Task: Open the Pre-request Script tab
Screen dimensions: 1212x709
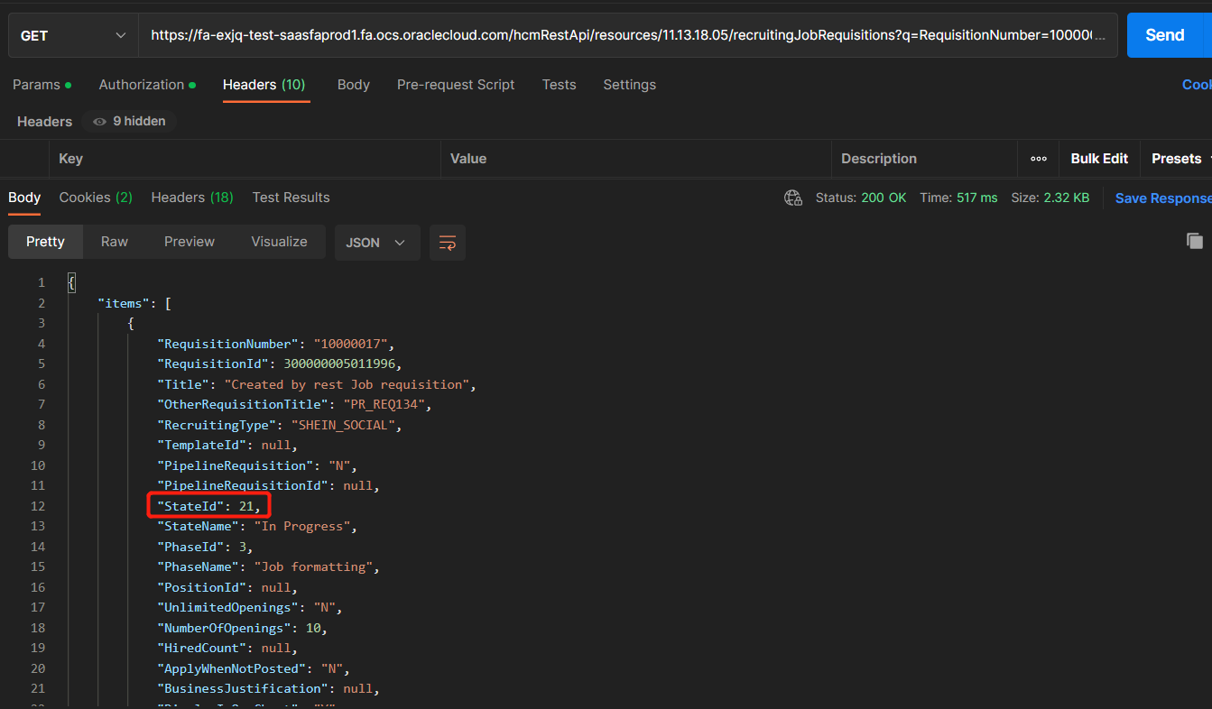Action: [456, 84]
